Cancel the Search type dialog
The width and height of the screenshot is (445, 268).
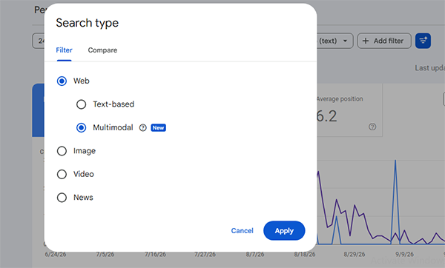[242, 230]
